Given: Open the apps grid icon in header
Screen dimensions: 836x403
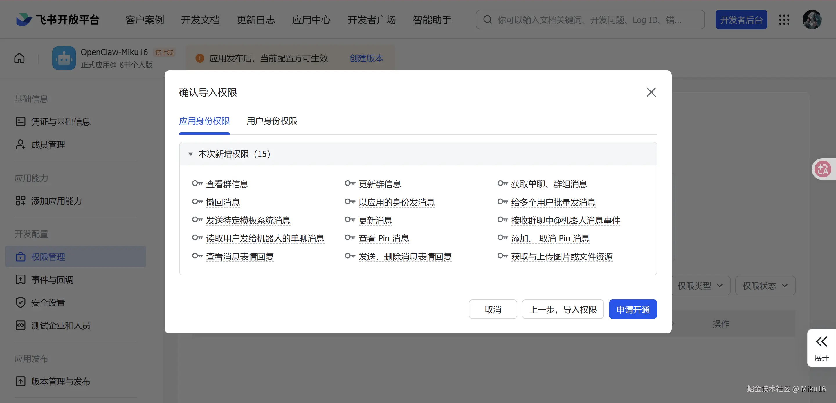Looking at the screenshot, I should click(784, 20).
